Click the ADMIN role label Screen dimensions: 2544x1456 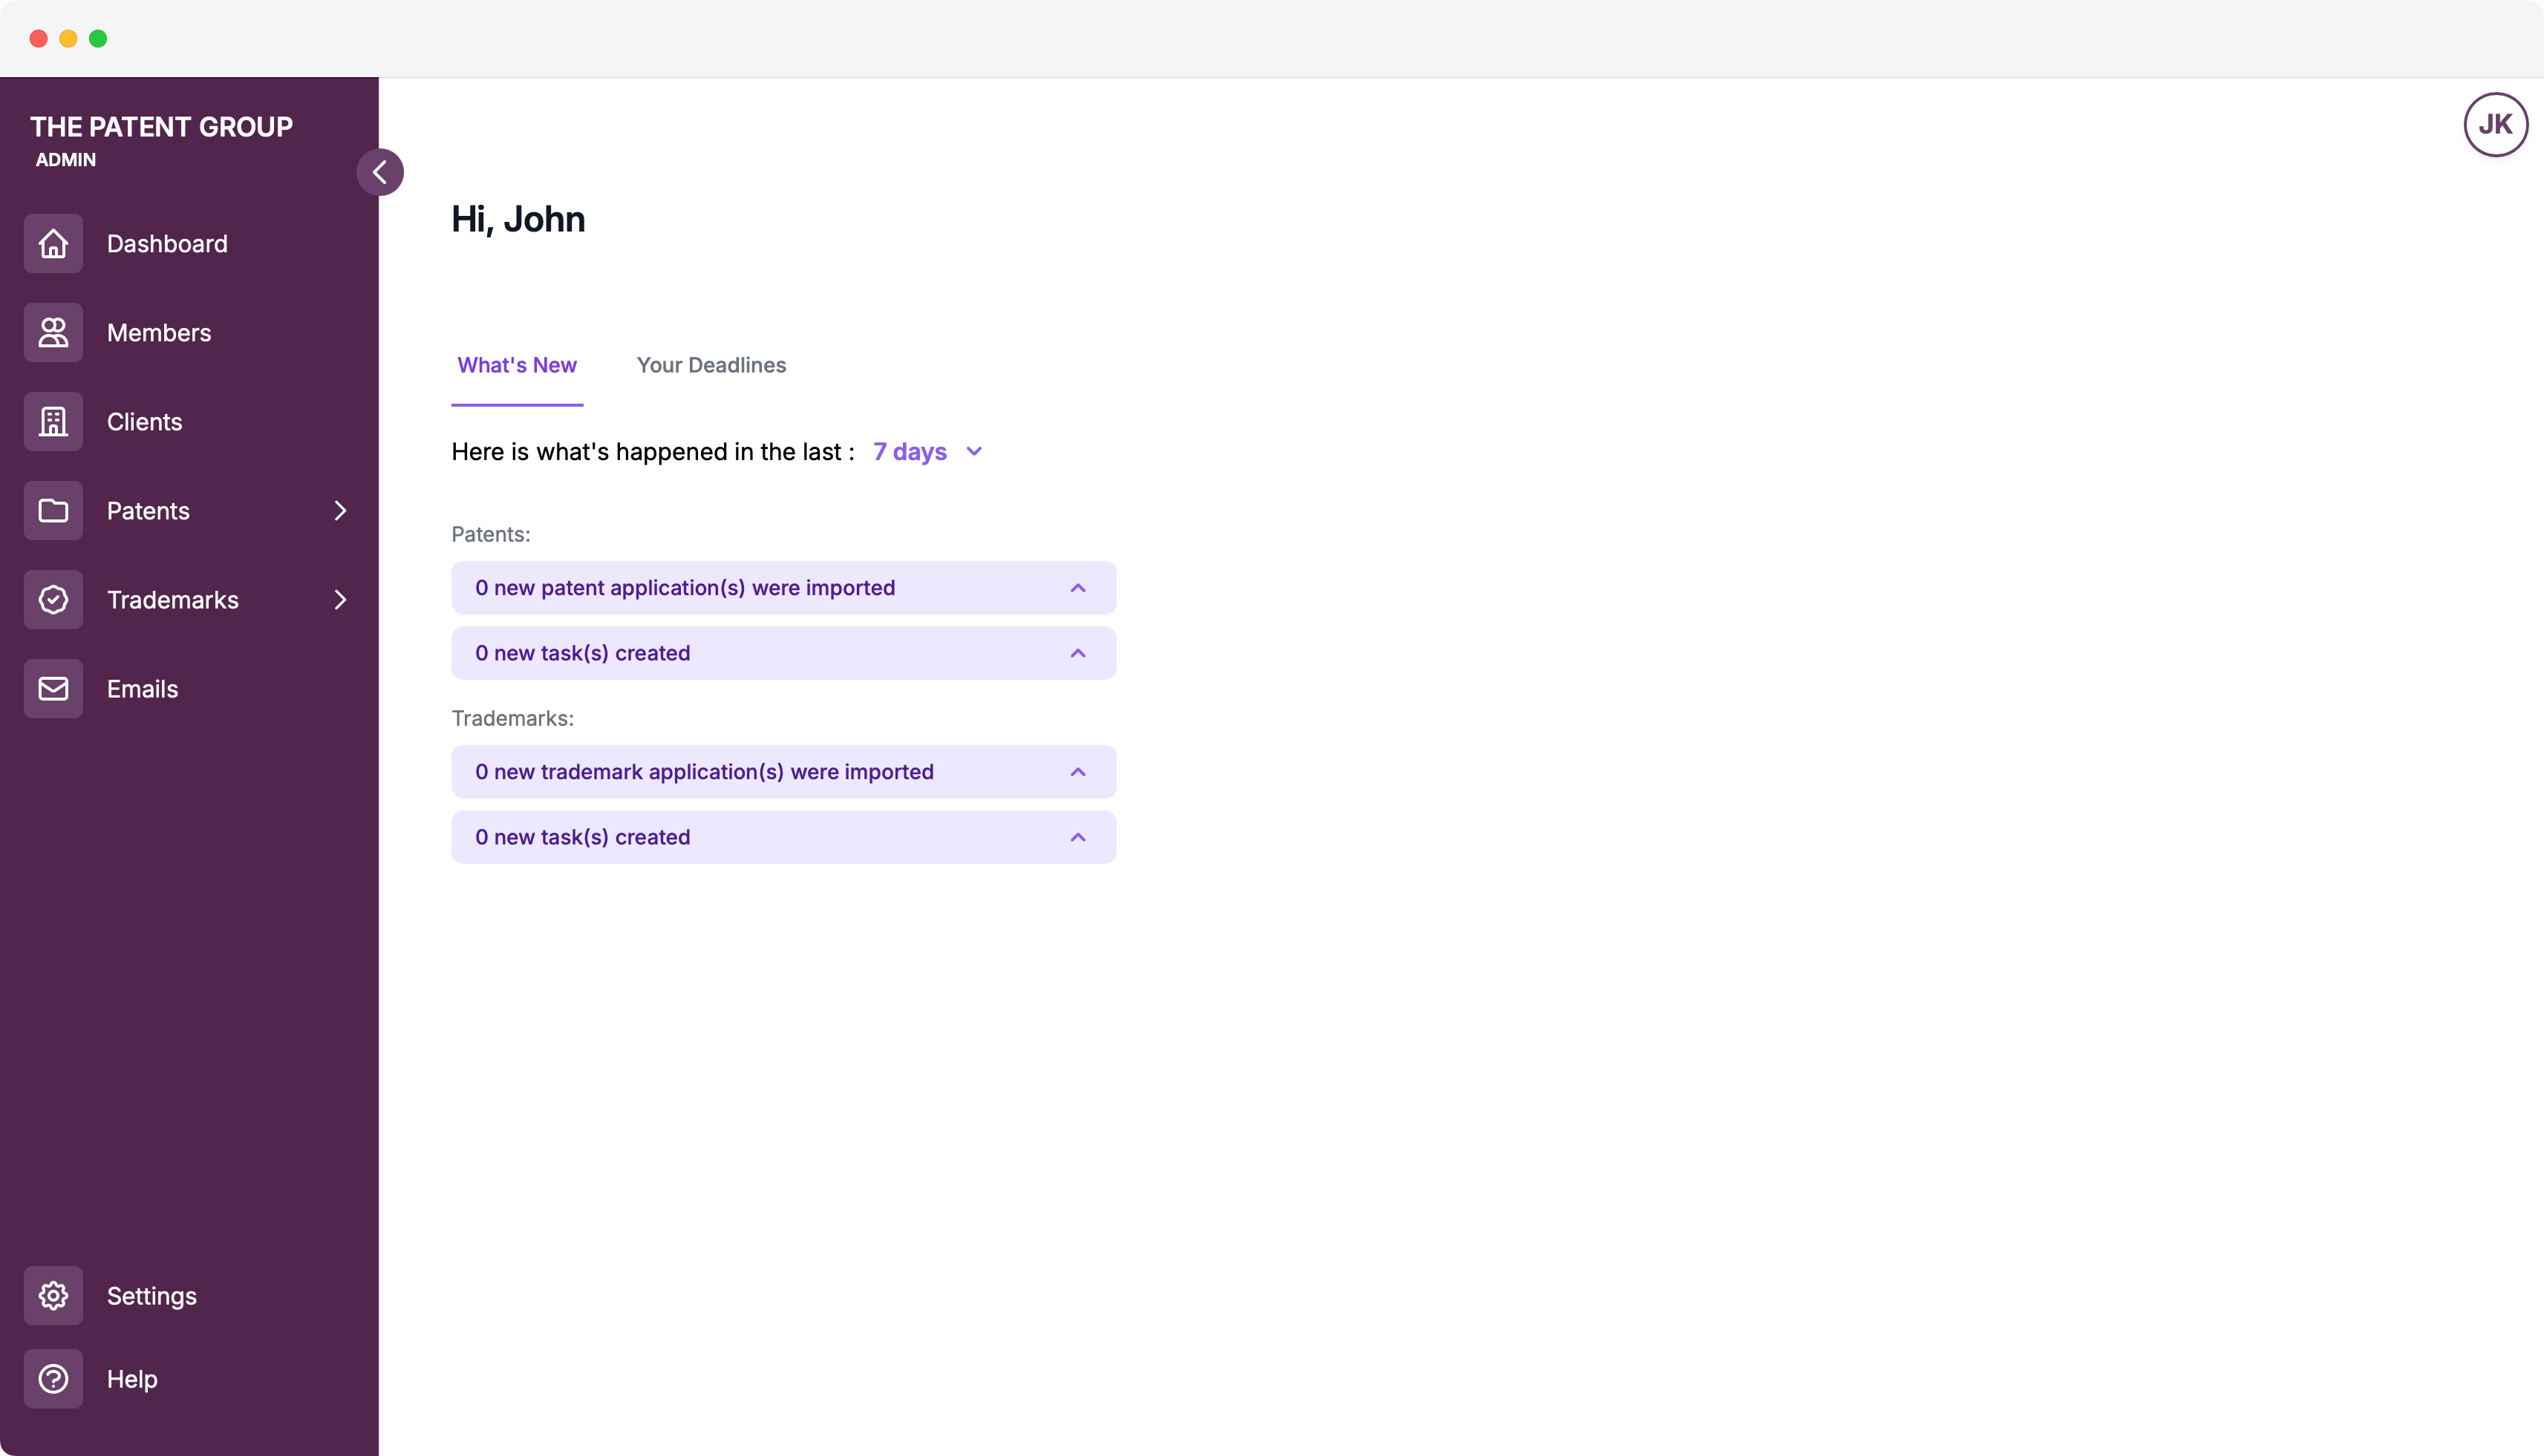pos(66,160)
